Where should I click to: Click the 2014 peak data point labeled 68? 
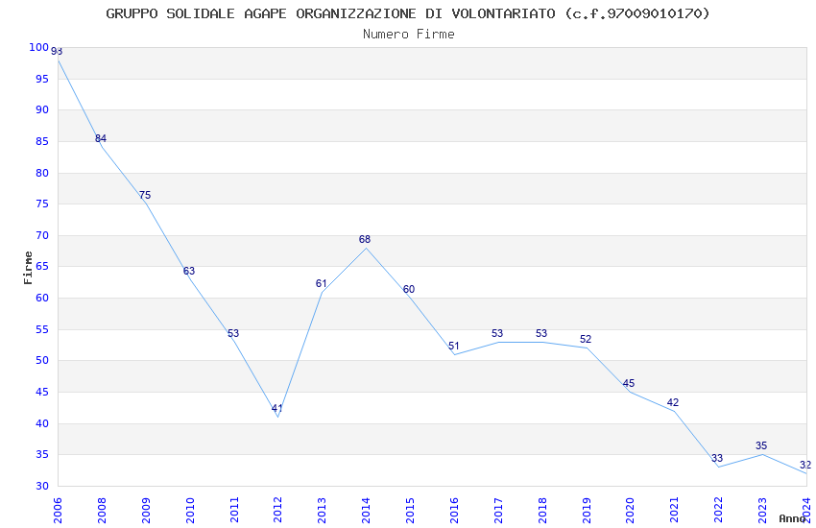[x=364, y=239]
